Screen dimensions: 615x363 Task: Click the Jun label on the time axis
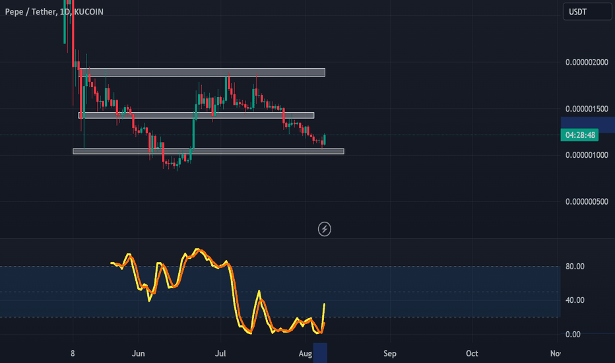[138, 354]
